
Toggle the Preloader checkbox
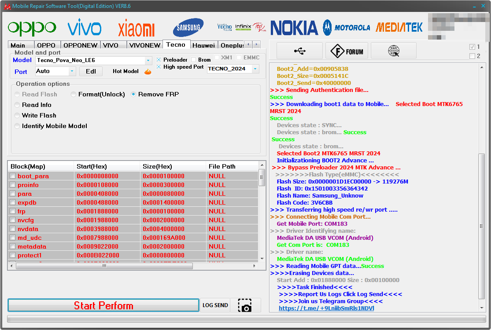pos(159,60)
